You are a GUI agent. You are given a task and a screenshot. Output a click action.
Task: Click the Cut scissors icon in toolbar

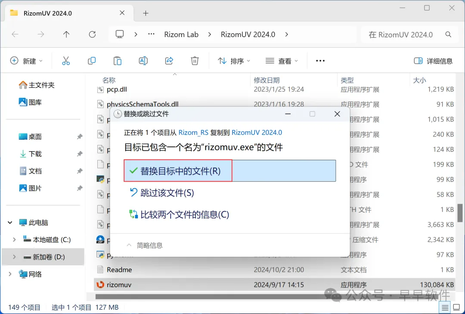point(66,61)
